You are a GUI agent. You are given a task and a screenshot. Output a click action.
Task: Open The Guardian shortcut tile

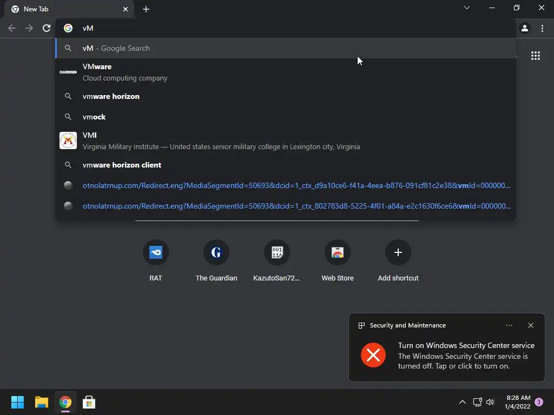[216, 260]
